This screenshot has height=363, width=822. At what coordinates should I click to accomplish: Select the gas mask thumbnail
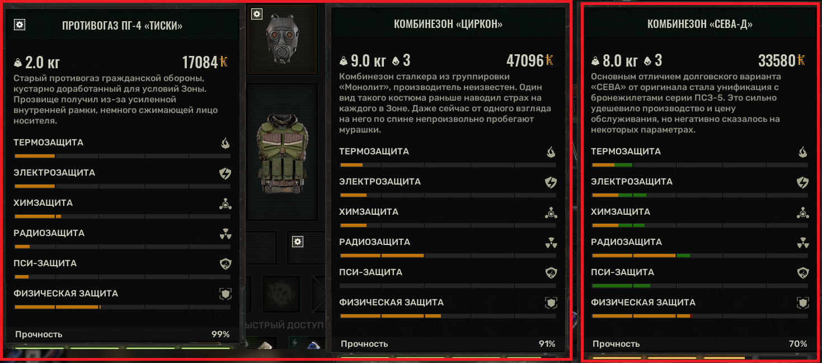[282, 39]
